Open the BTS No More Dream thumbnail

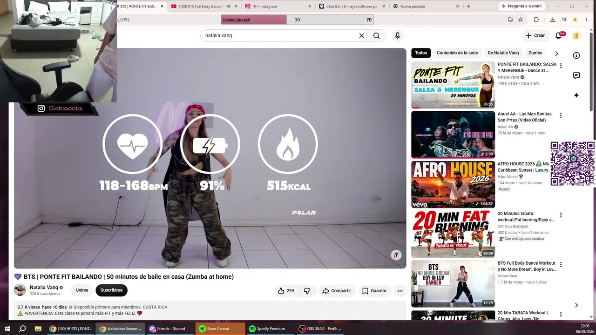tap(453, 284)
